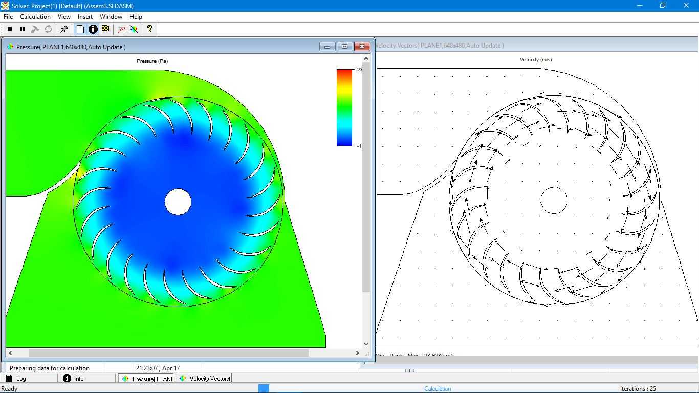
Task: Click the greyed-out refresh arrows icon
Action: point(48,29)
